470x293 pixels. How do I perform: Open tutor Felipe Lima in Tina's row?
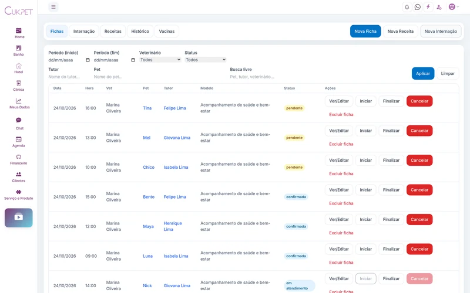pyautogui.click(x=174, y=108)
